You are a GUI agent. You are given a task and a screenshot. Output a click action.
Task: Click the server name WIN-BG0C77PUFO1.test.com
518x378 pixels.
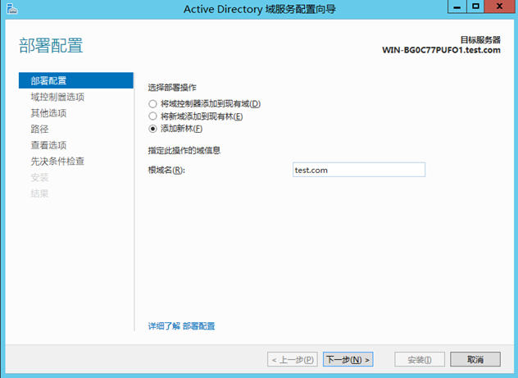click(441, 50)
